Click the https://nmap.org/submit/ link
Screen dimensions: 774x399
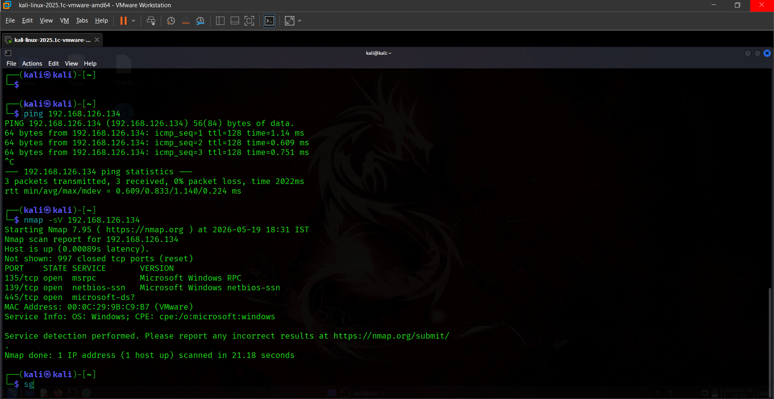[x=391, y=336]
